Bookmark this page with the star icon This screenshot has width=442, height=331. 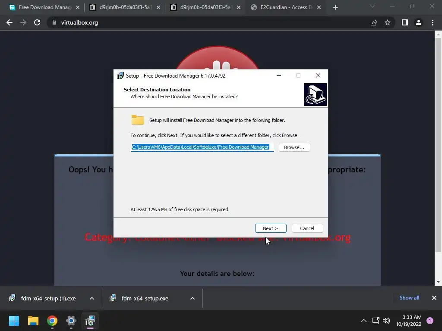388,22
